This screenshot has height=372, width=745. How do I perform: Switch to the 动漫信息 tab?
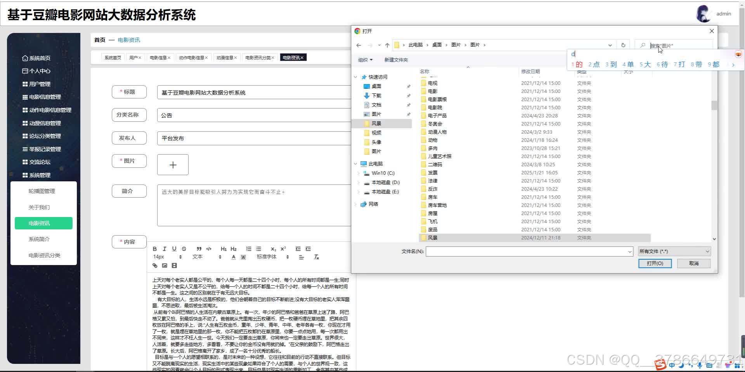tap(227, 58)
